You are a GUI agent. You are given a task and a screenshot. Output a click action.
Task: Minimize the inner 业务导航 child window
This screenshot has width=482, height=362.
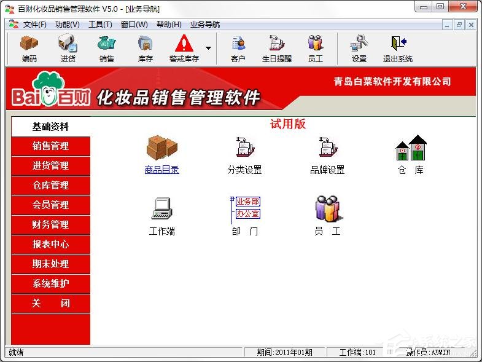point(447,25)
